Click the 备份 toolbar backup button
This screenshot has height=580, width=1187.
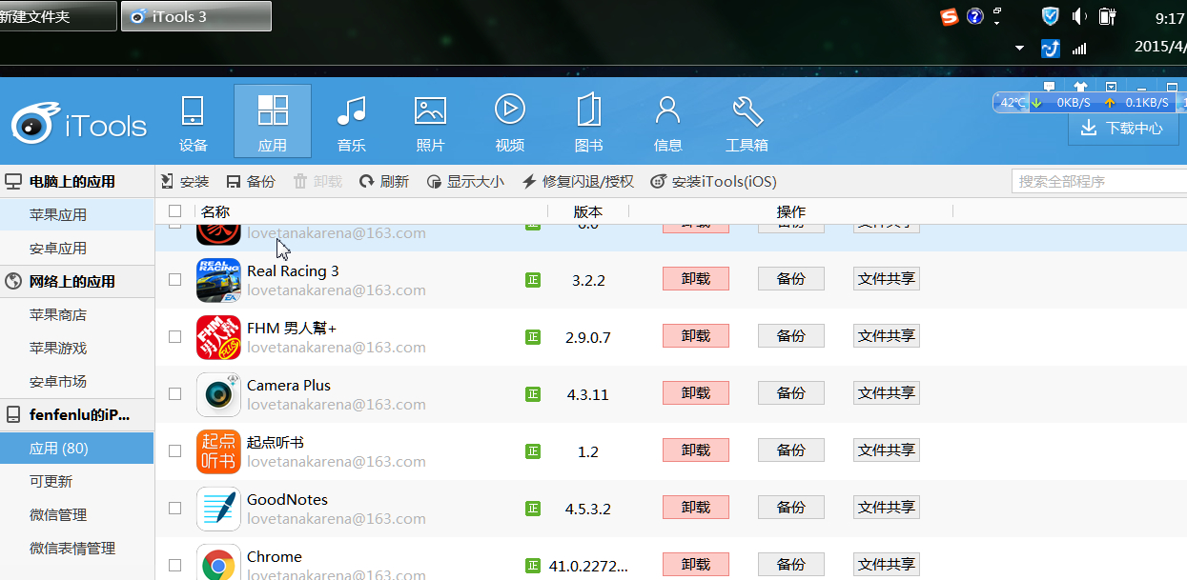click(251, 181)
